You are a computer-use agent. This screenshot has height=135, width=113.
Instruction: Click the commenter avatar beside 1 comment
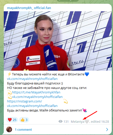(x=9, y=129)
